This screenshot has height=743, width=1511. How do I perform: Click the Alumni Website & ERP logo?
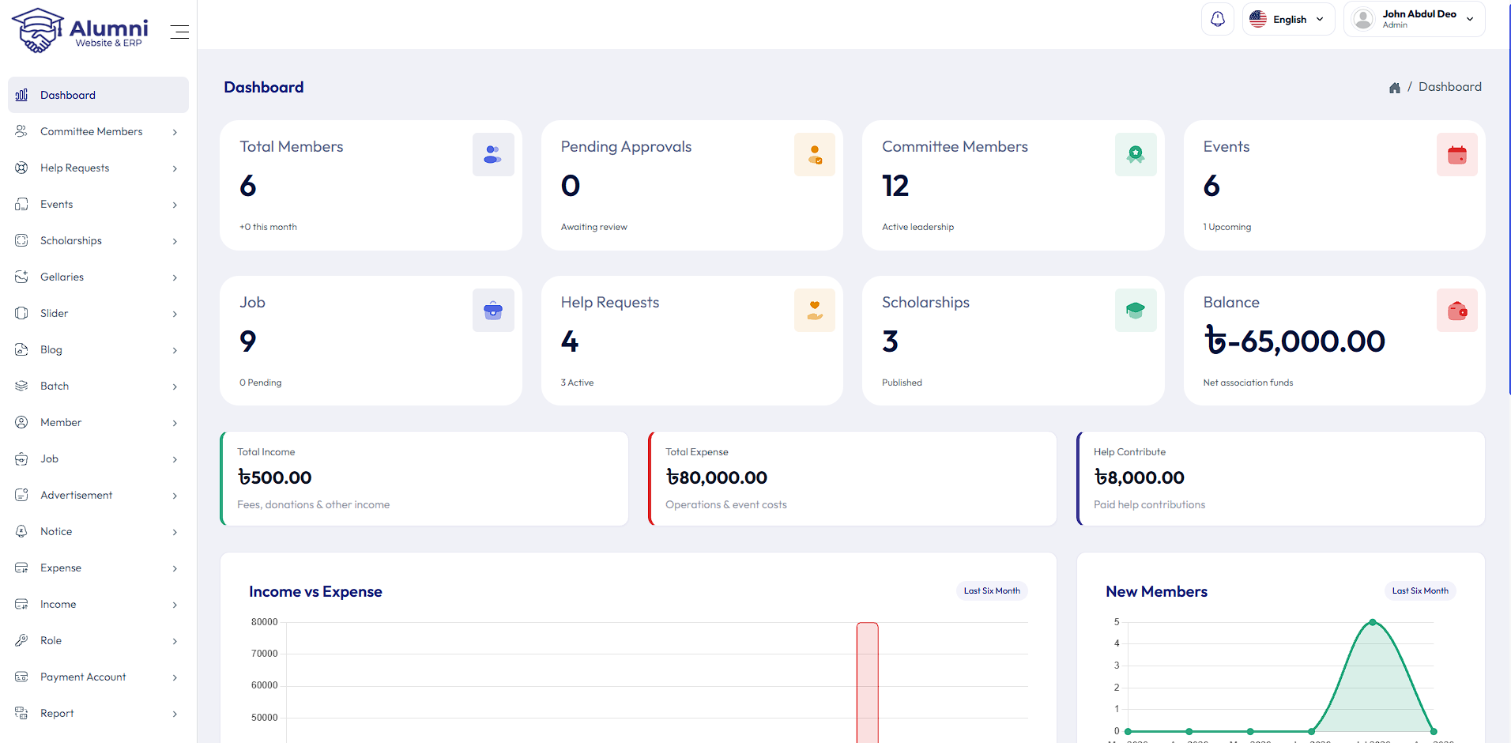(x=80, y=30)
